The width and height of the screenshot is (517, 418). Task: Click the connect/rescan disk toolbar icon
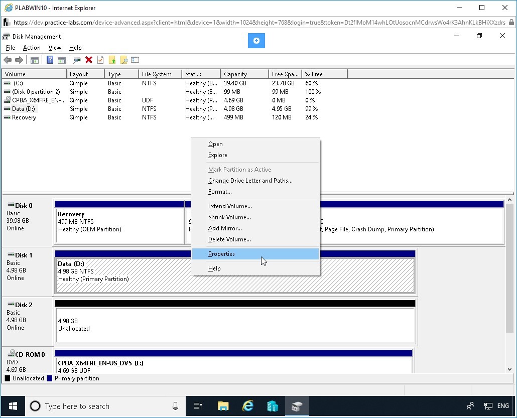click(x=77, y=60)
